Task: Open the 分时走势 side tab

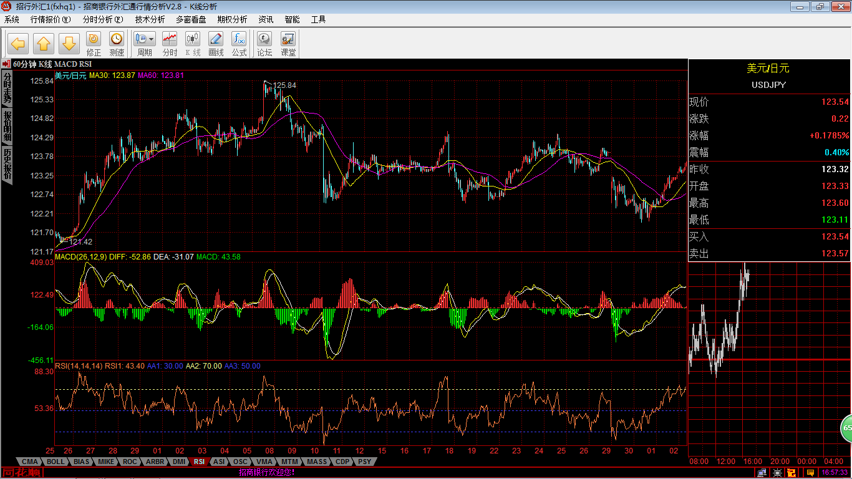Action: click(x=7, y=88)
